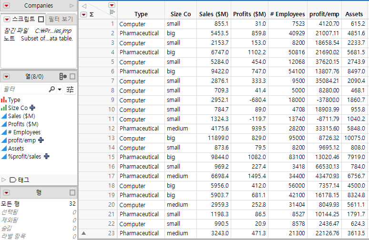The image size is (369, 240).
Task: Expand the 태그 section triangle
Action: click(x=3, y=180)
